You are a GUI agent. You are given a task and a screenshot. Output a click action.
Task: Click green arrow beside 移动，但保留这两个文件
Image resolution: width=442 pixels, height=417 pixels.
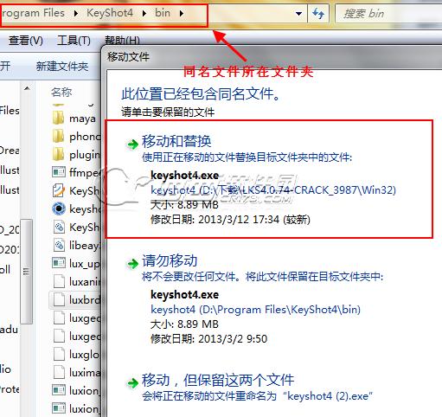point(133,382)
